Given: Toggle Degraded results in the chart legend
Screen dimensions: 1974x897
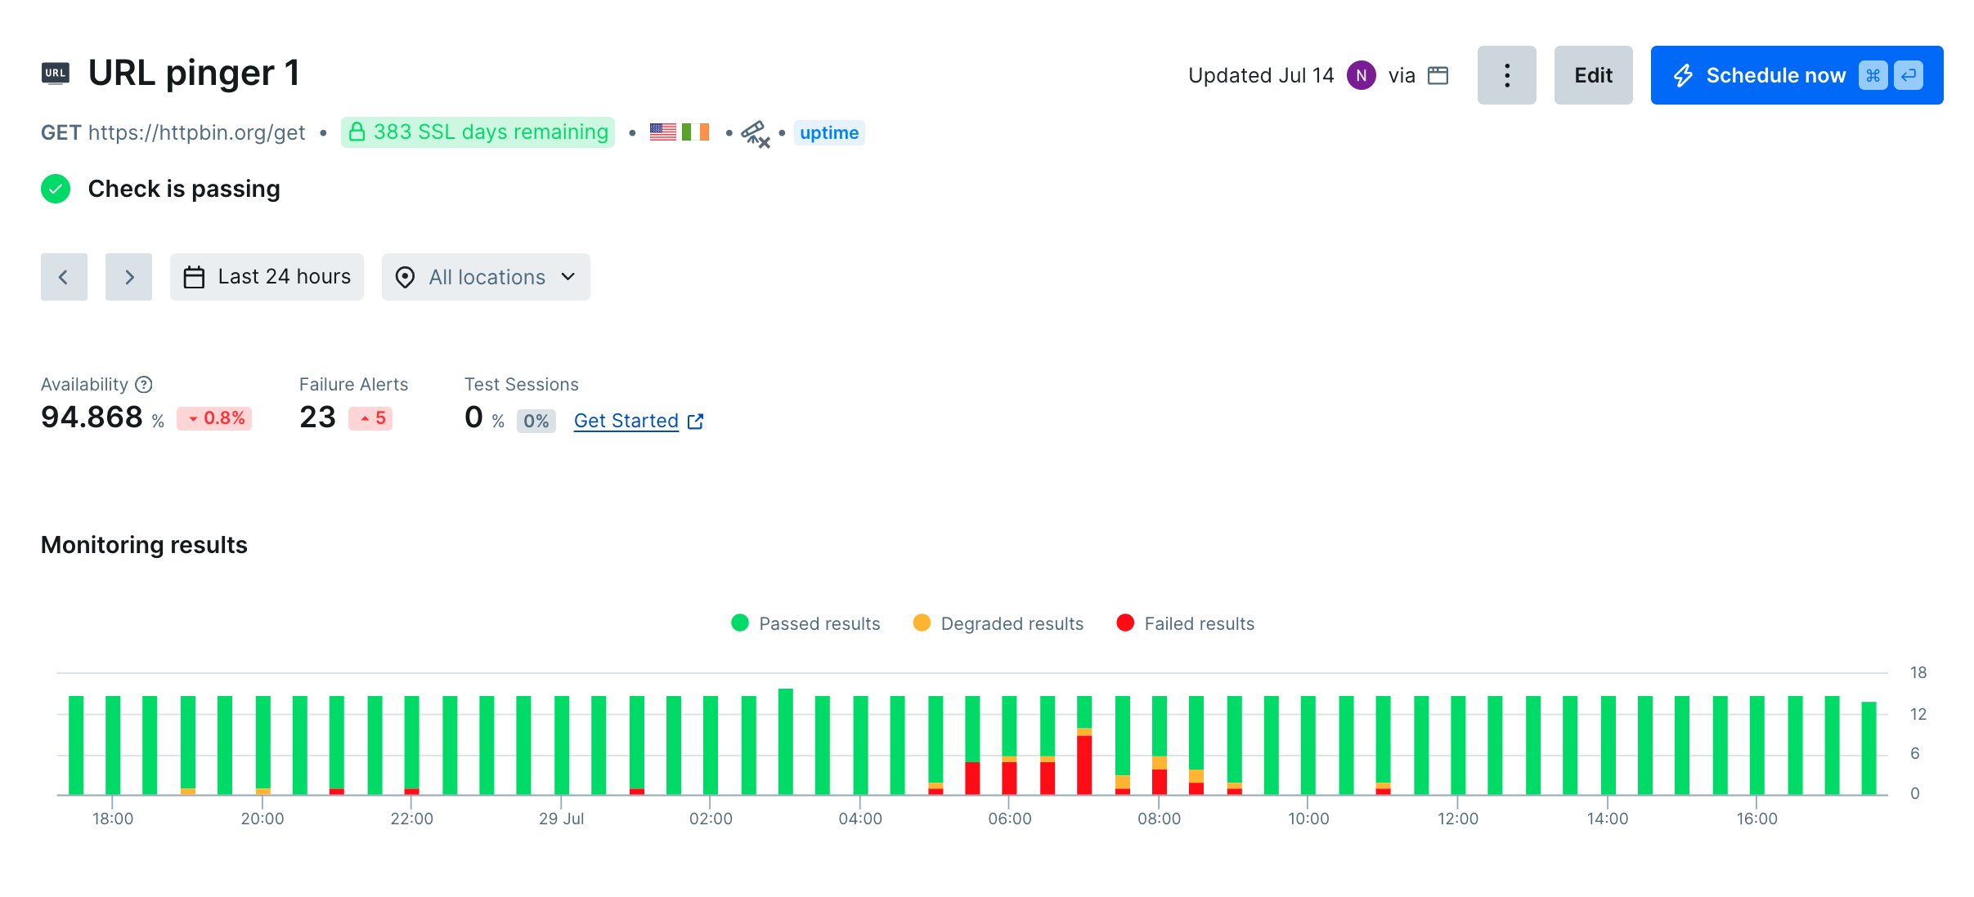Looking at the screenshot, I should (1012, 623).
